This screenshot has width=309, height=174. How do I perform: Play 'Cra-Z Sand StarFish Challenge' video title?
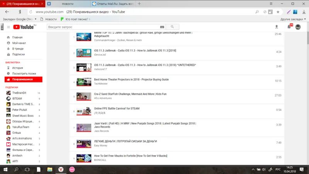130,94
